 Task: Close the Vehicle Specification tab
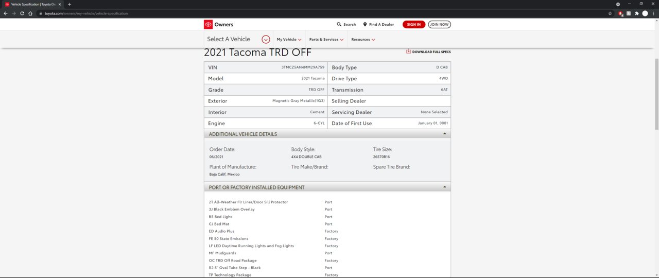click(60, 4)
